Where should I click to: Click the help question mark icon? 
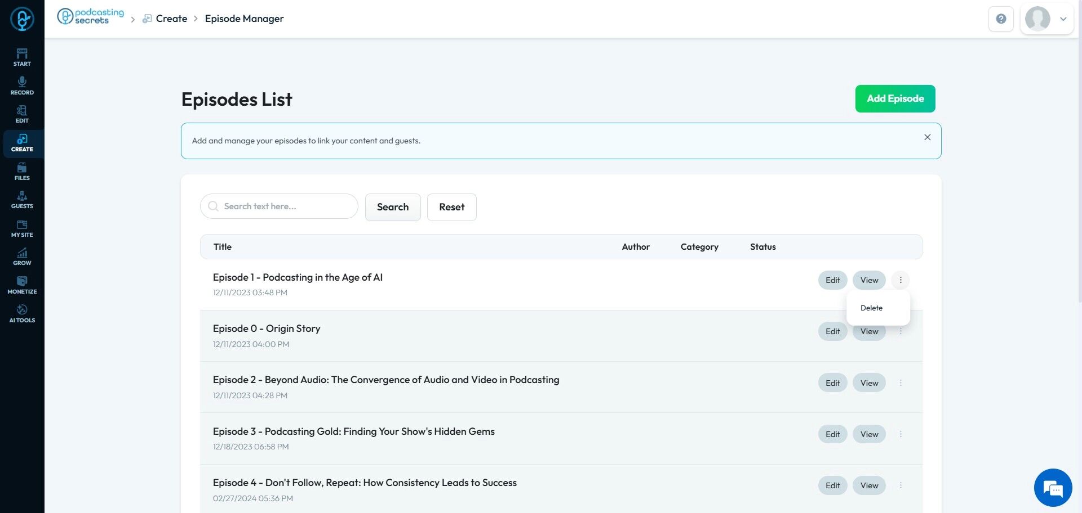click(1001, 19)
